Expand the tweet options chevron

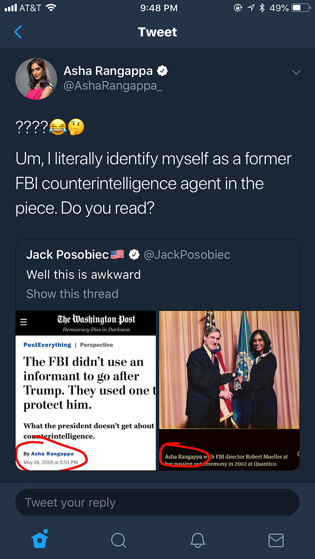point(296,72)
